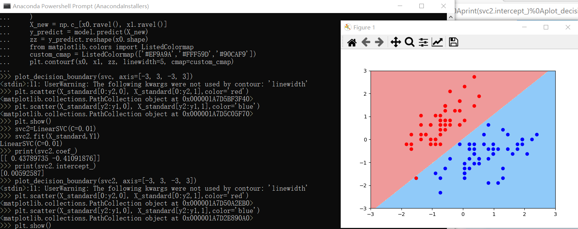578x229 pixels.
Task: Activate Zoom to rectangle magnifier tool
Action: (x=410, y=42)
